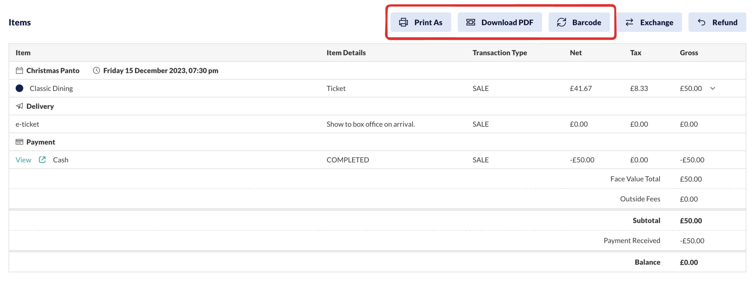Click the COMPLETED payment status
Image resolution: width=756 pixels, height=282 pixels.
click(x=348, y=160)
